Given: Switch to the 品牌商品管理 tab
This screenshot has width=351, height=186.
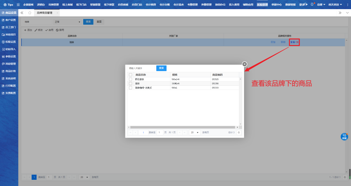Looking at the screenshot, I should tap(45, 13).
